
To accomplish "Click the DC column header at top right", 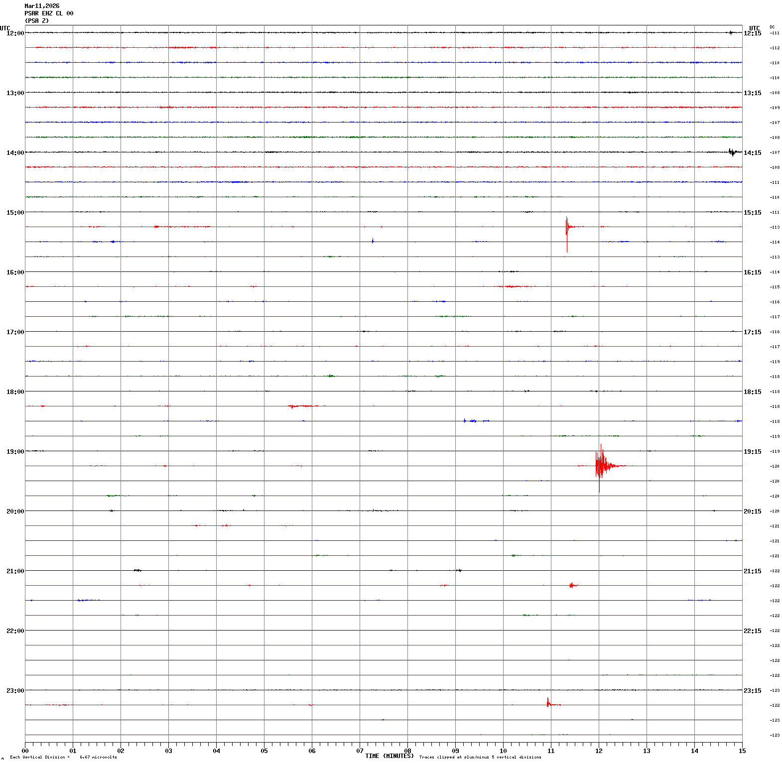I will 772,27.
